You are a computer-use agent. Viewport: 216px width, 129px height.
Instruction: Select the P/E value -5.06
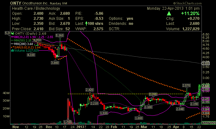(99, 14)
